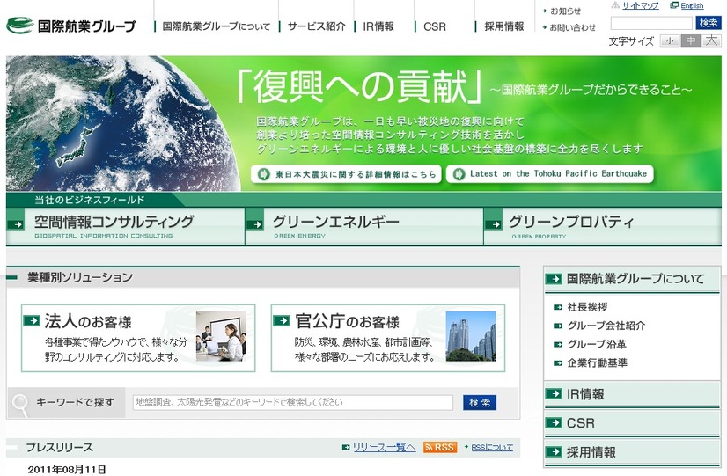Set font size to 小
This screenshot has height=476, width=727.
[670, 40]
